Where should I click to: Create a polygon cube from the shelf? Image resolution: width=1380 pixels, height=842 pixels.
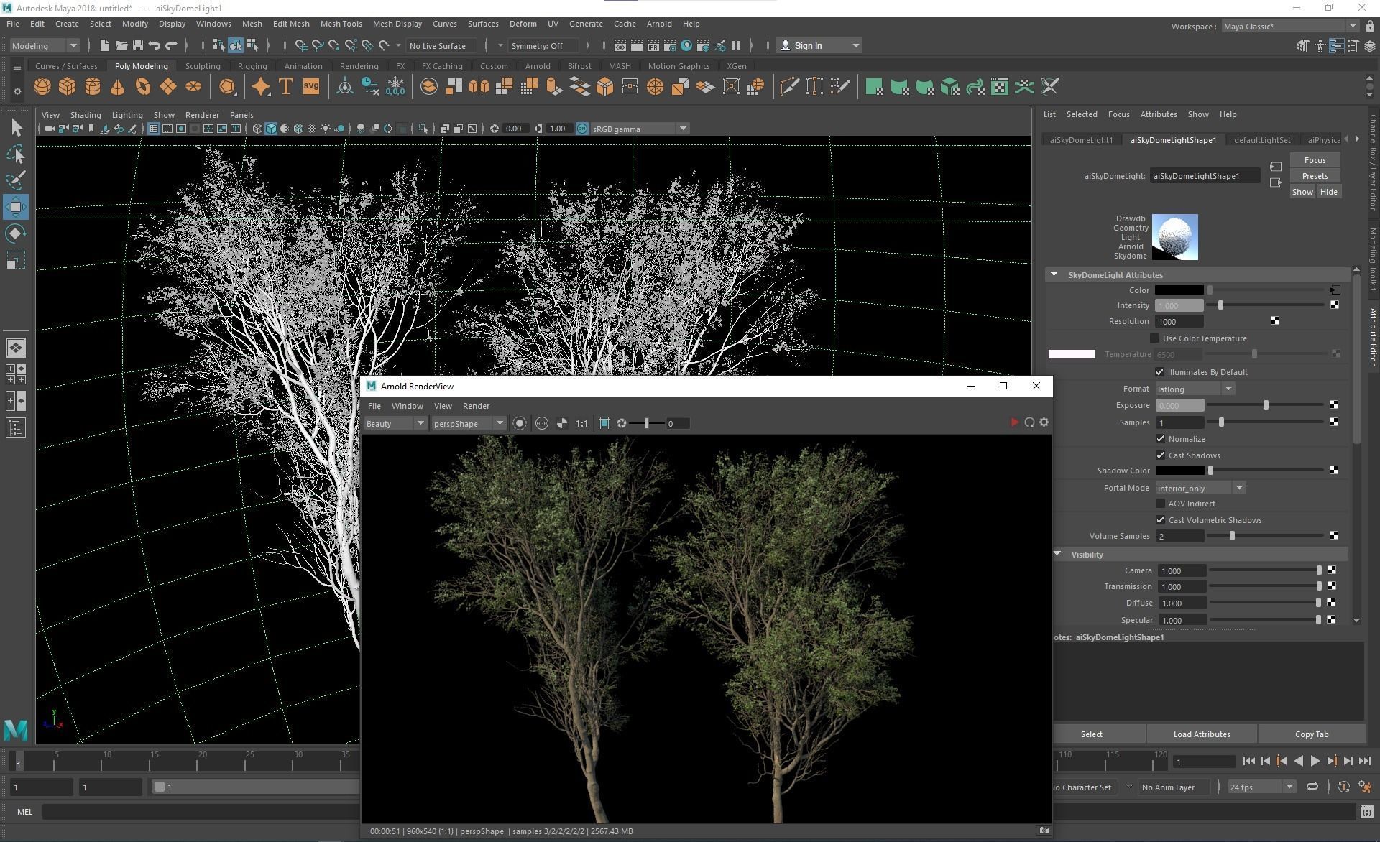click(68, 87)
